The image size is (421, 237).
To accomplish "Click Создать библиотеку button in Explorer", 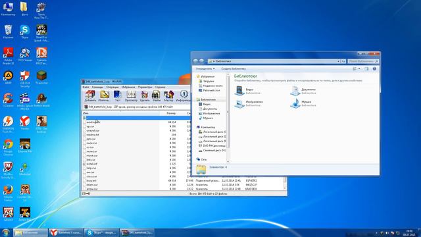I will pos(234,68).
